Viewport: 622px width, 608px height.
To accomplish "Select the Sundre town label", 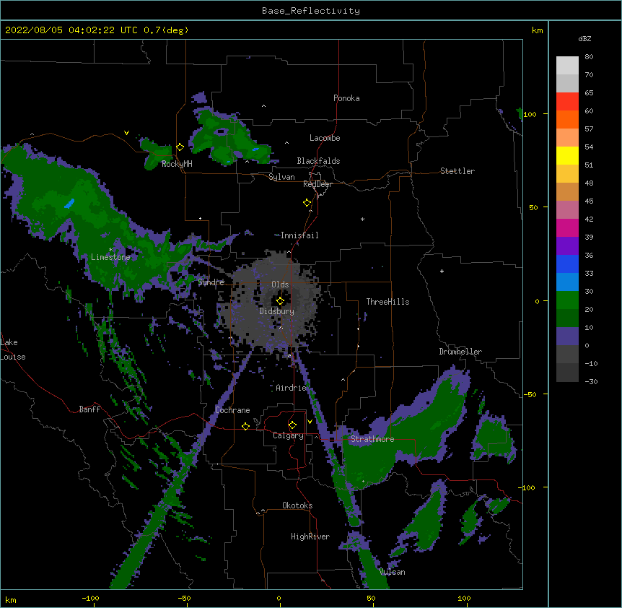I will (211, 282).
